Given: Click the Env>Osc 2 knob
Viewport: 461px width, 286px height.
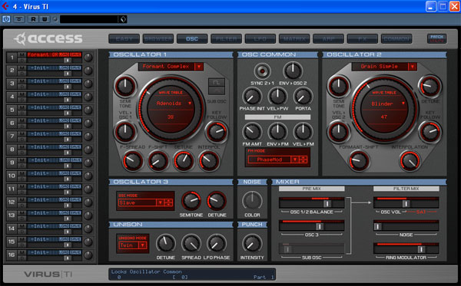Looking at the screenshot, I should click(x=293, y=71).
